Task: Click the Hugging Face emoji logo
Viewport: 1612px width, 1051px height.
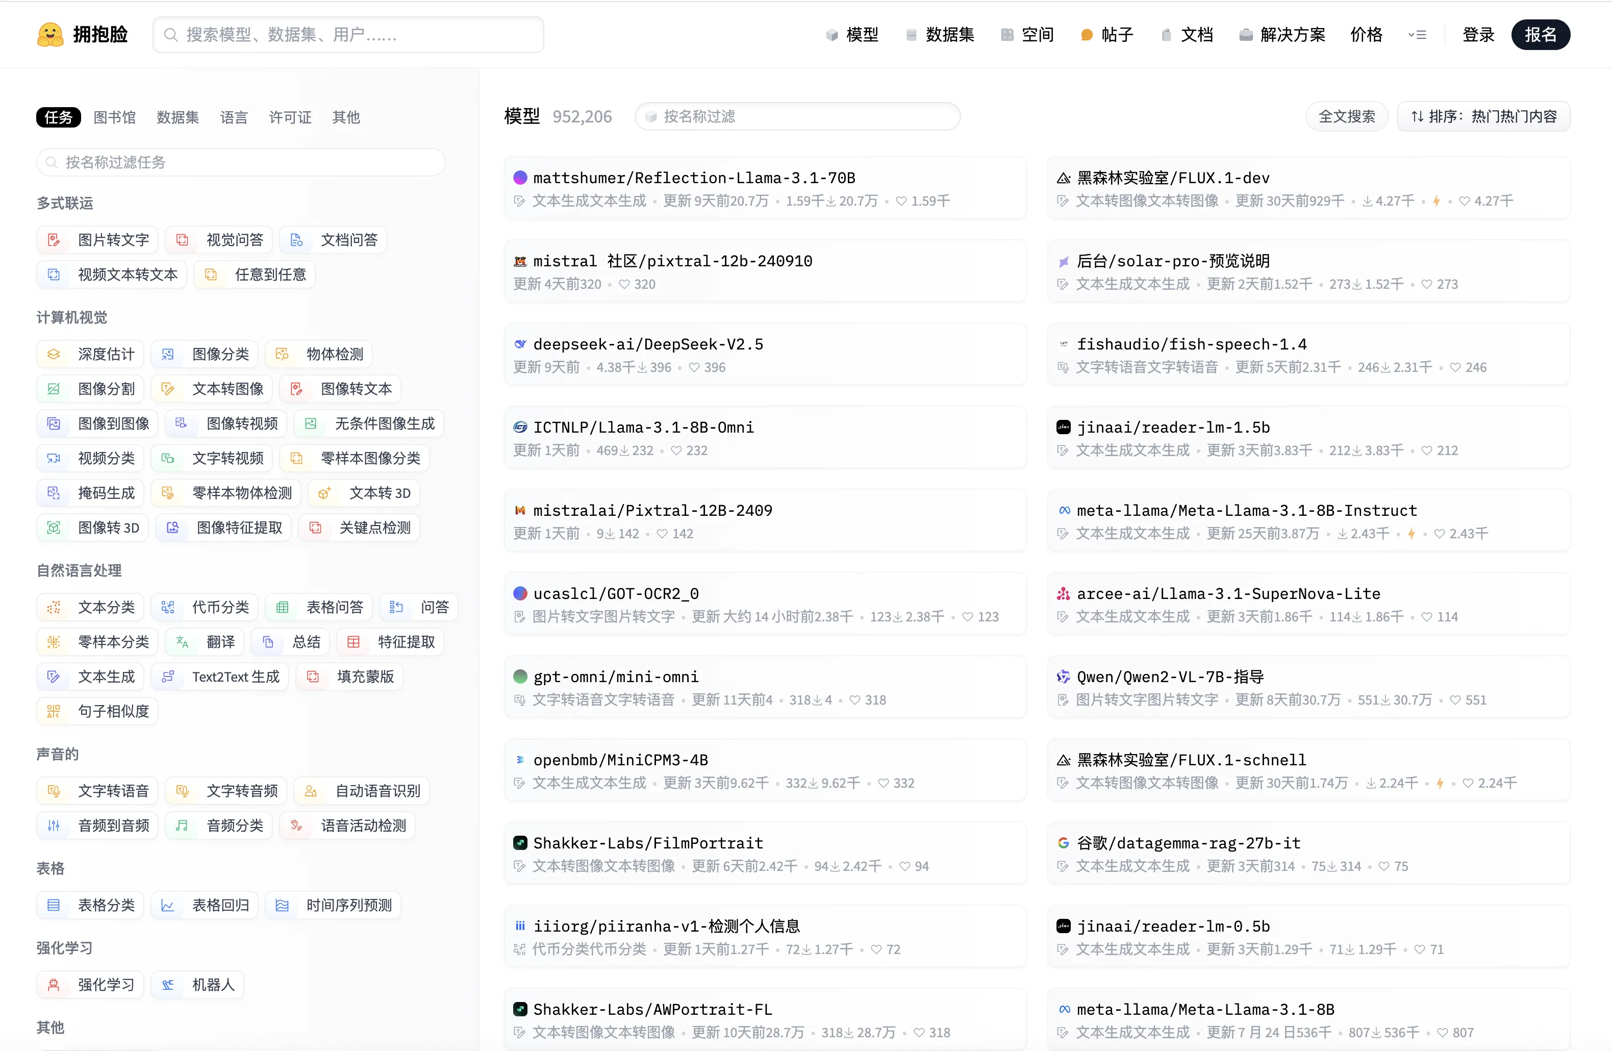Action: pos(49,35)
